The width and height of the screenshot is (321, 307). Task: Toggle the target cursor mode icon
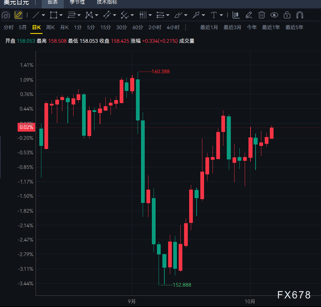point(6,15)
